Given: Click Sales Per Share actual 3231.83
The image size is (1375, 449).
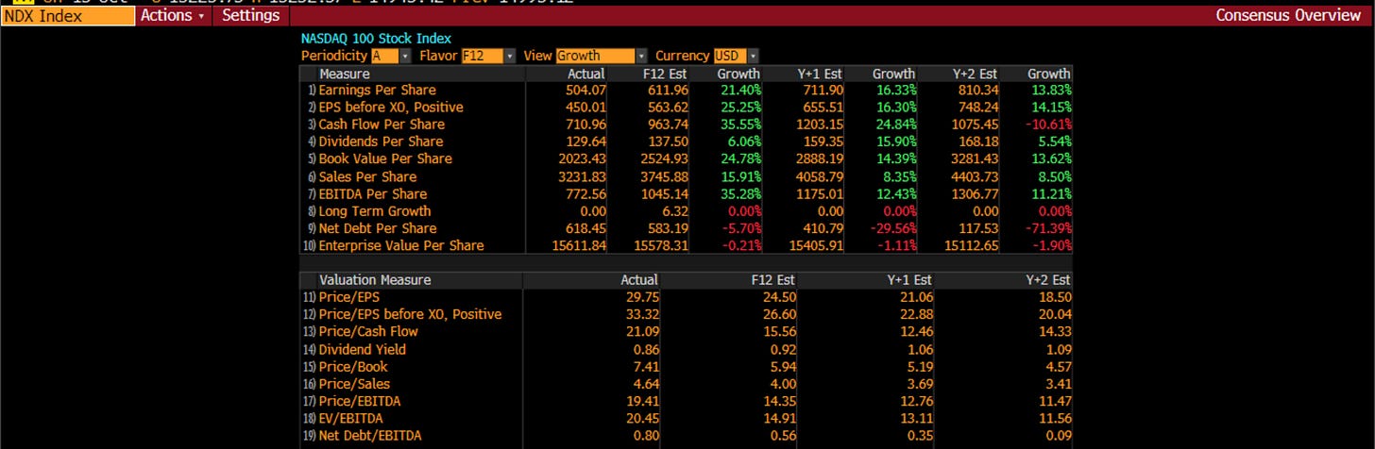Looking at the screenshot, I should (581, 176).
